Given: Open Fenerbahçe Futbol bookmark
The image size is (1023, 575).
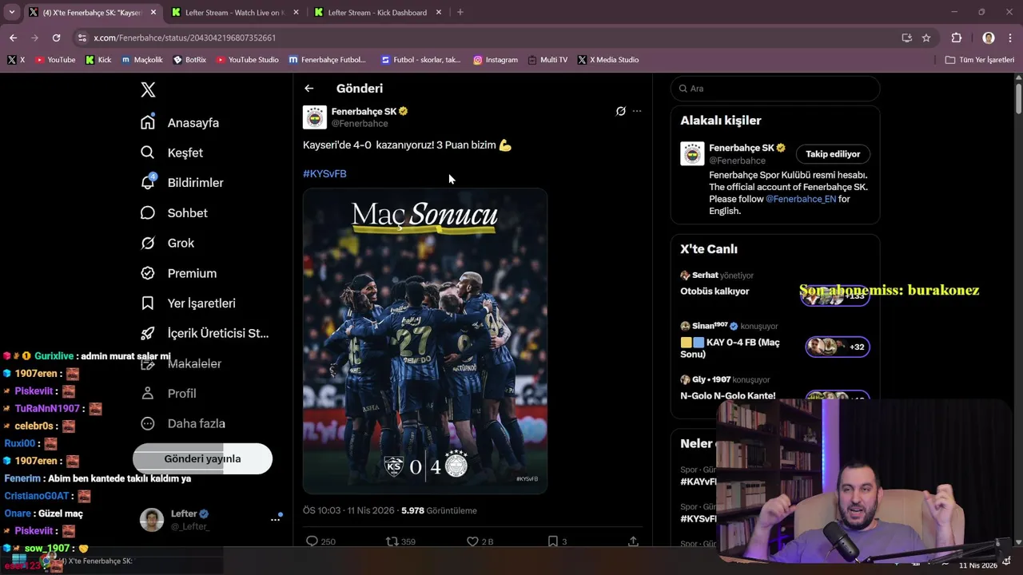Looking at the screenshot, I should (328, 60).
